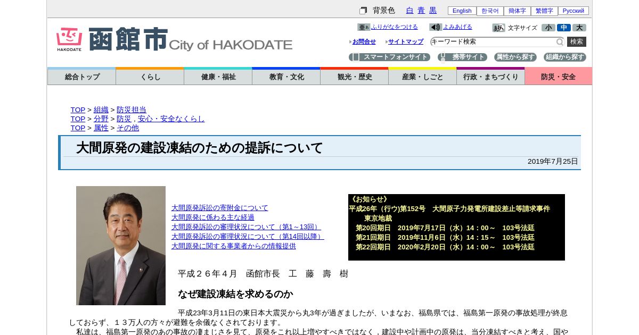The image size is (639, 335).
Task: Open the スマートフォンサイト button
Action: coord(389,57)
